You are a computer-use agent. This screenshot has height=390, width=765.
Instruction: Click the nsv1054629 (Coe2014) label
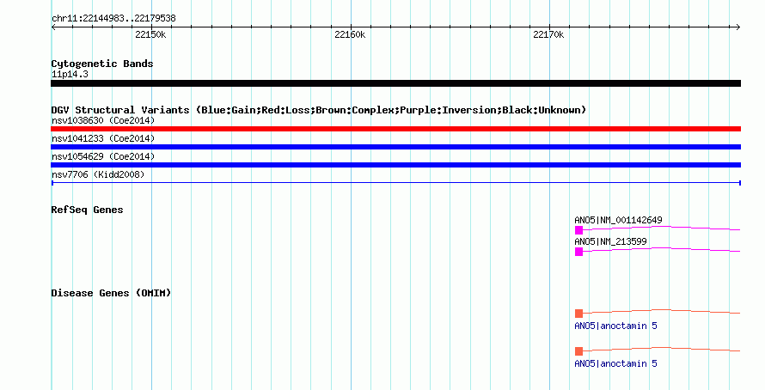103,156
